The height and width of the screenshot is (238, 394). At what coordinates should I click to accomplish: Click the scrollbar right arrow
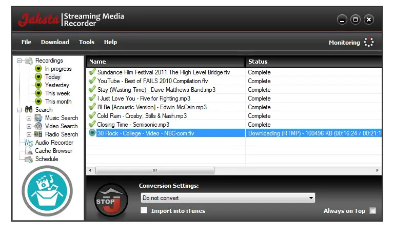pos(377,170)
